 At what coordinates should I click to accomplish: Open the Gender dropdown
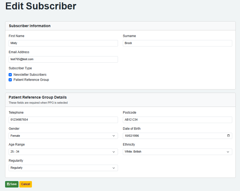[x=63, y=136]
